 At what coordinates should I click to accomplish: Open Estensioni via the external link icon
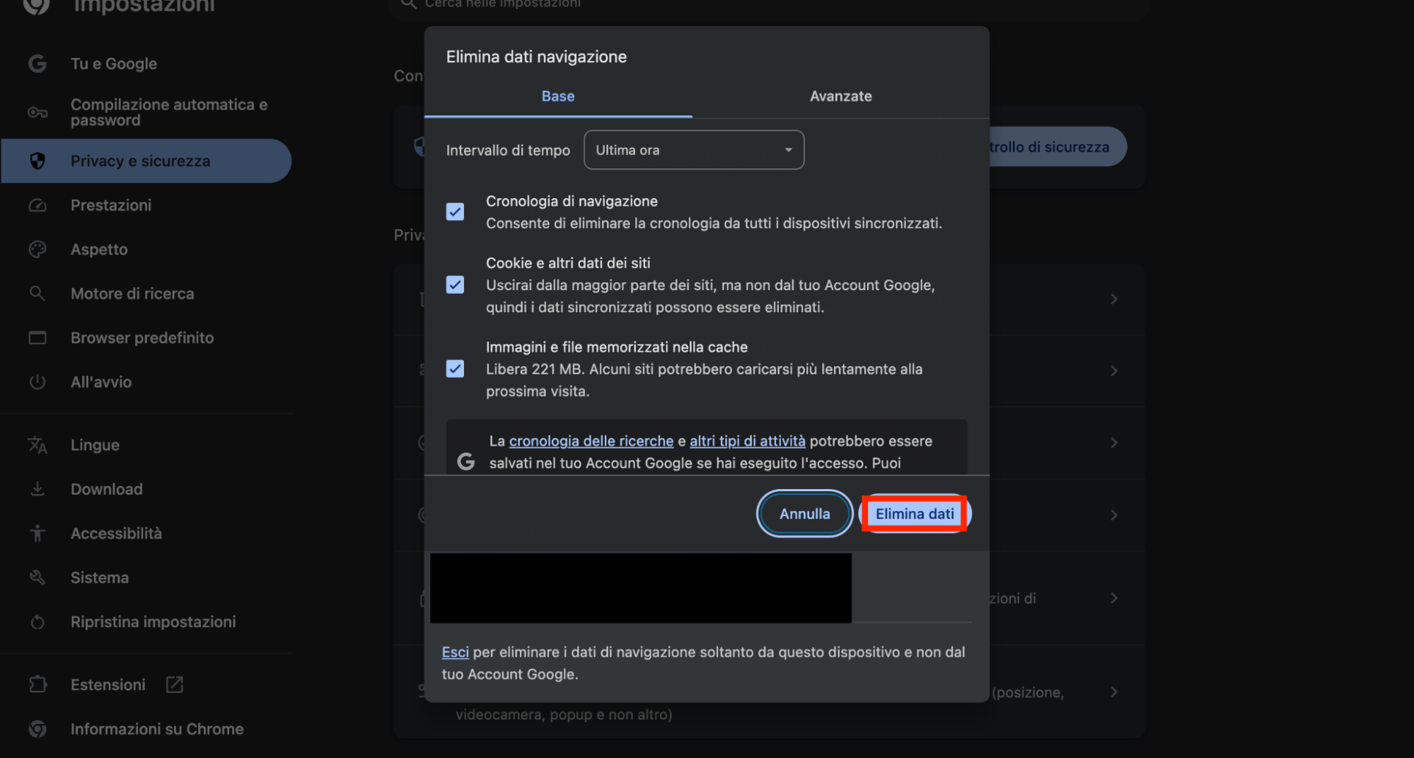point(173,684)
